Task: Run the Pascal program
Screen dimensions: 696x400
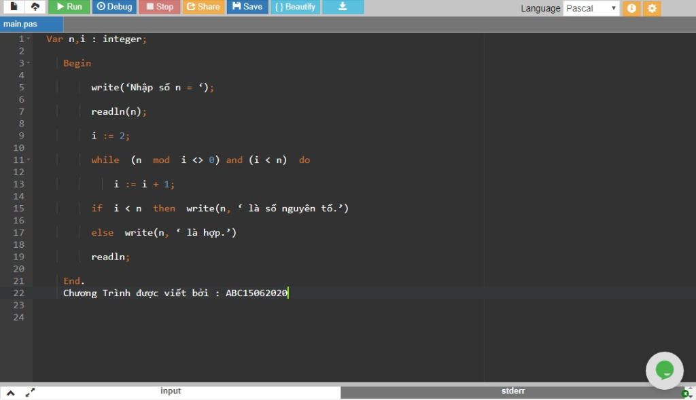Action: 69,7
